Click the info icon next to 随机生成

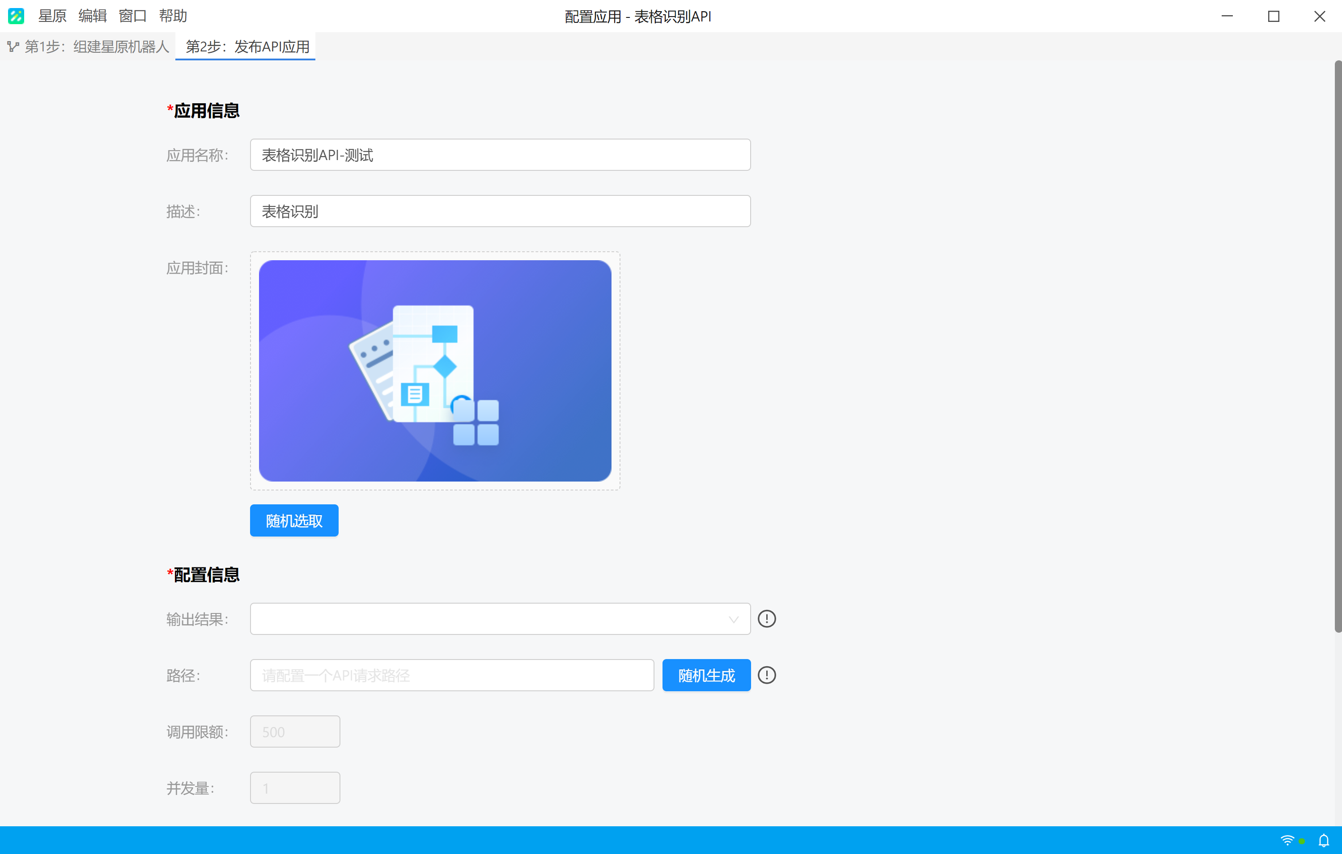(x=767, y=675)
